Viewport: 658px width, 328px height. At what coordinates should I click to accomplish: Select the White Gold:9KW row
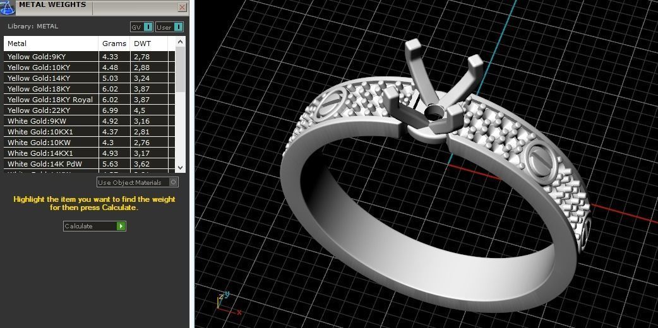point(90,121)
